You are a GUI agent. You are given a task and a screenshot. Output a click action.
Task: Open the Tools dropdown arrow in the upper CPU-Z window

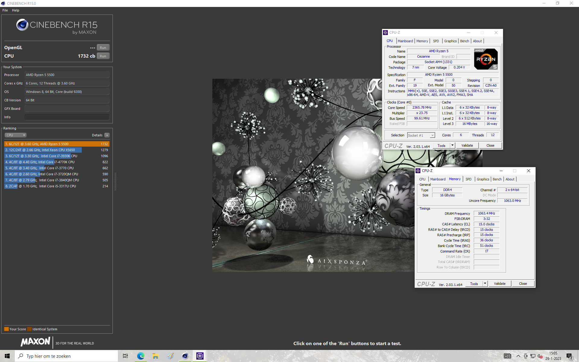(x=452, y=145)
